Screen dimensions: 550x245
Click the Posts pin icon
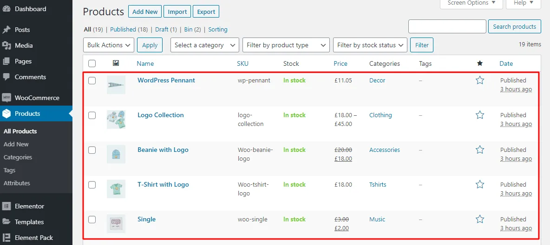pyautogui.click(x=7, y=30)
